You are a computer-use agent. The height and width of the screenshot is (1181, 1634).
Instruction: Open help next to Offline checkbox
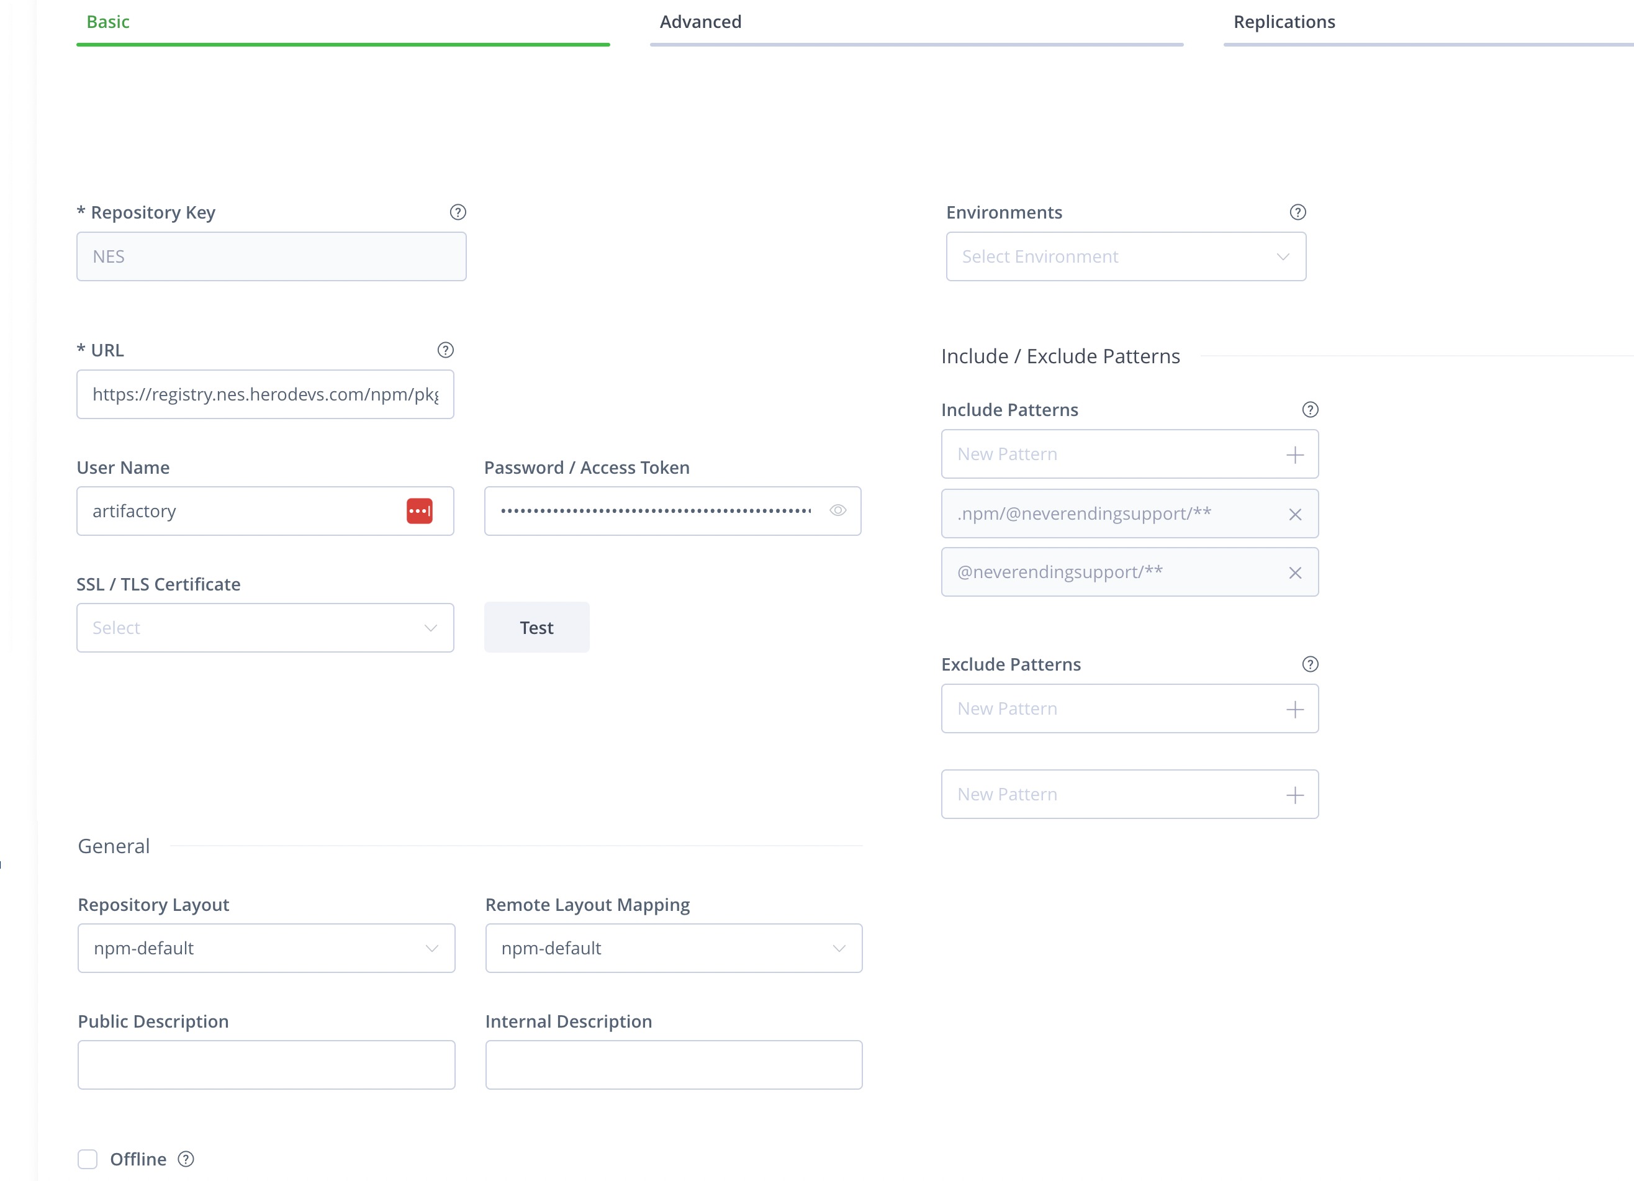(185, 1159)
